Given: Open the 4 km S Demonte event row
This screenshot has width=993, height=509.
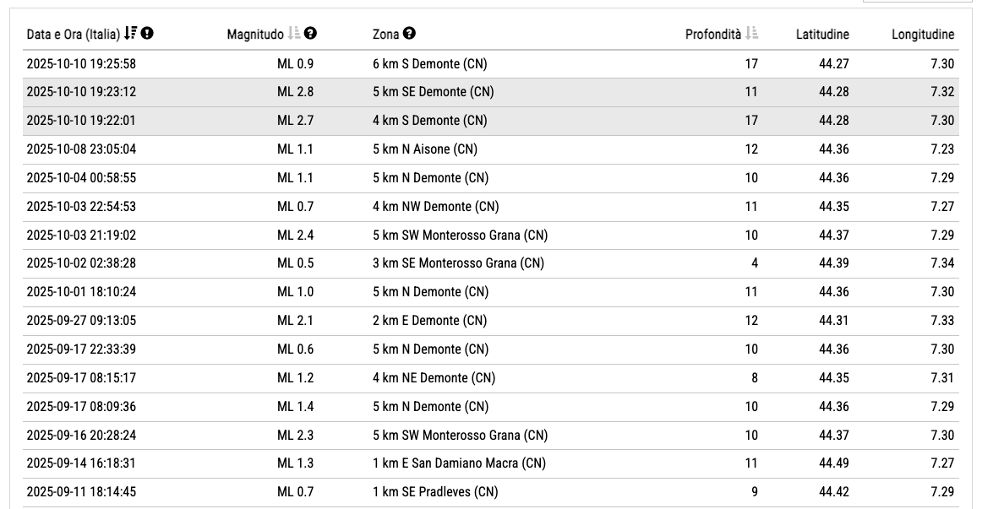Looking at the screenshot, I should click(x=429, y=121).
